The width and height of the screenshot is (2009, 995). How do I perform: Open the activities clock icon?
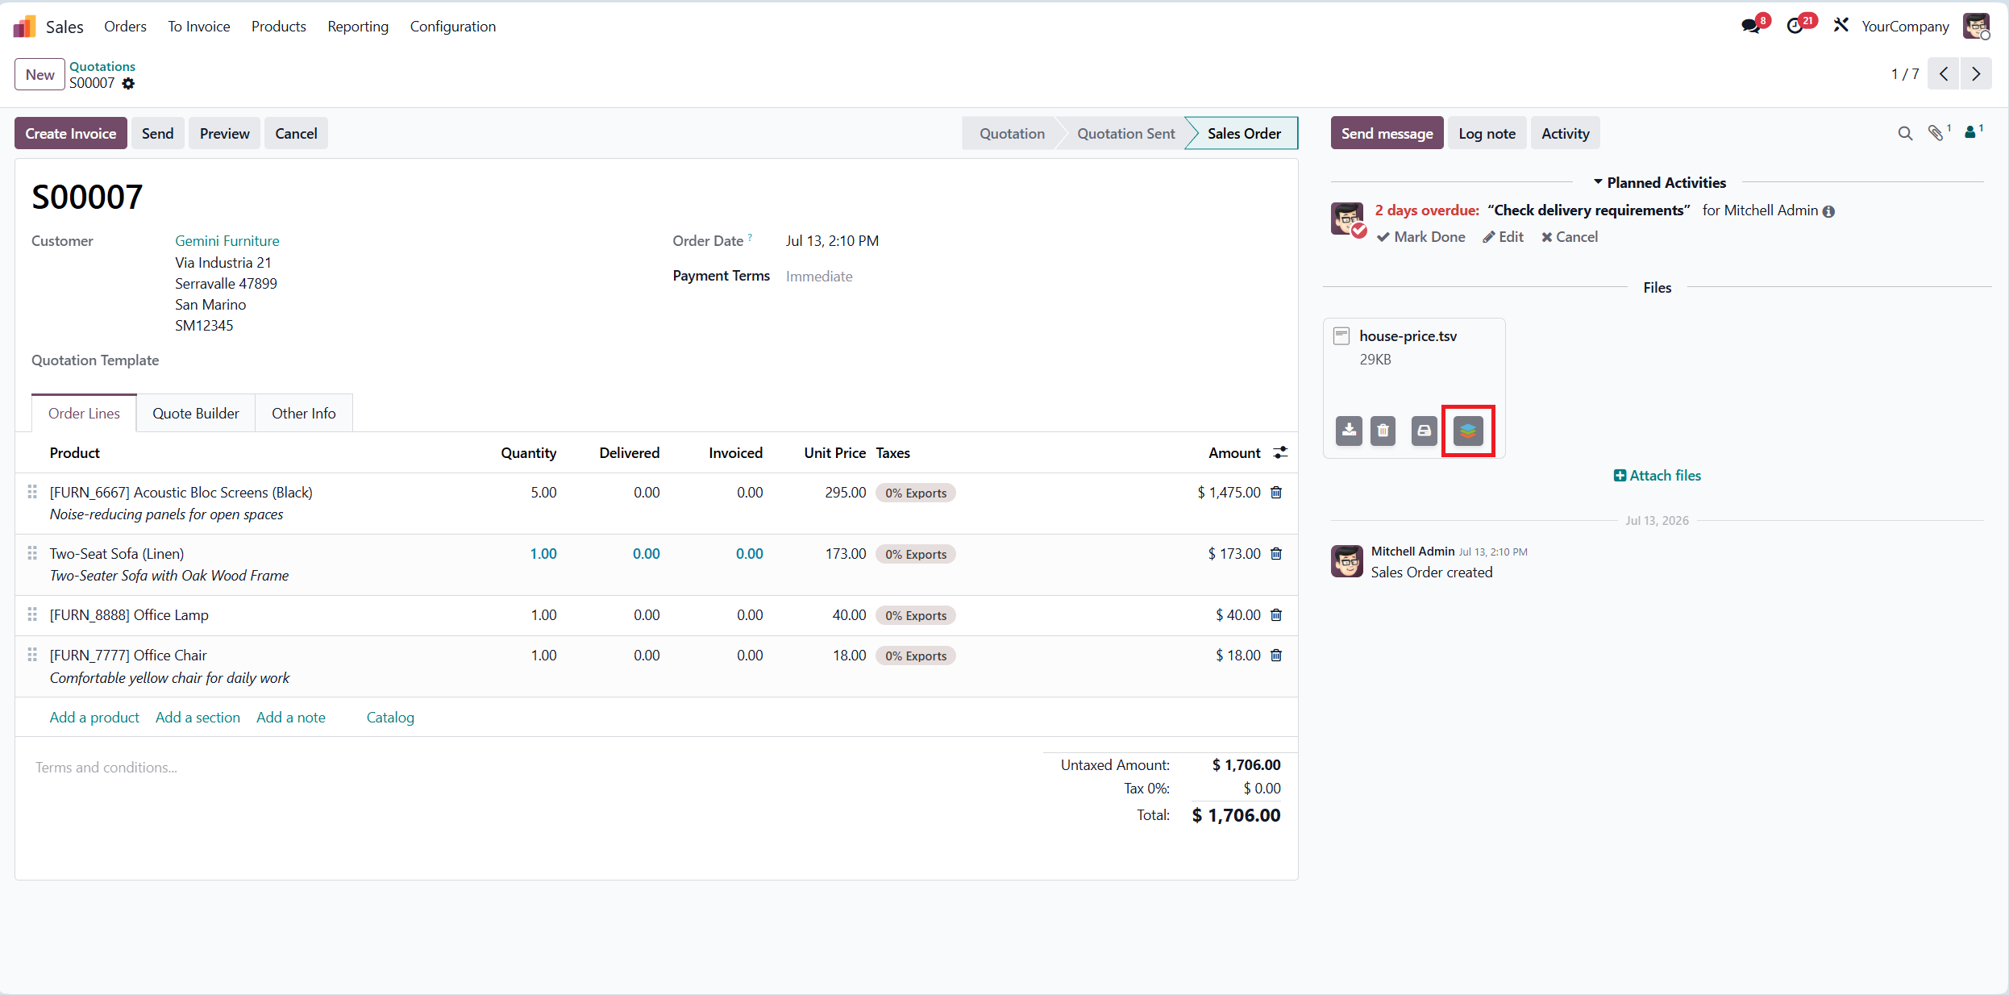1795,26
